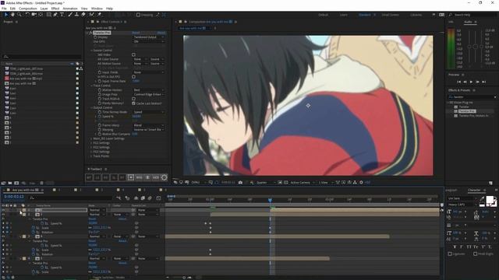This screenshot has width=499, height=280.
Task: Select the Brush tool
Action: [x=70, y=15]
